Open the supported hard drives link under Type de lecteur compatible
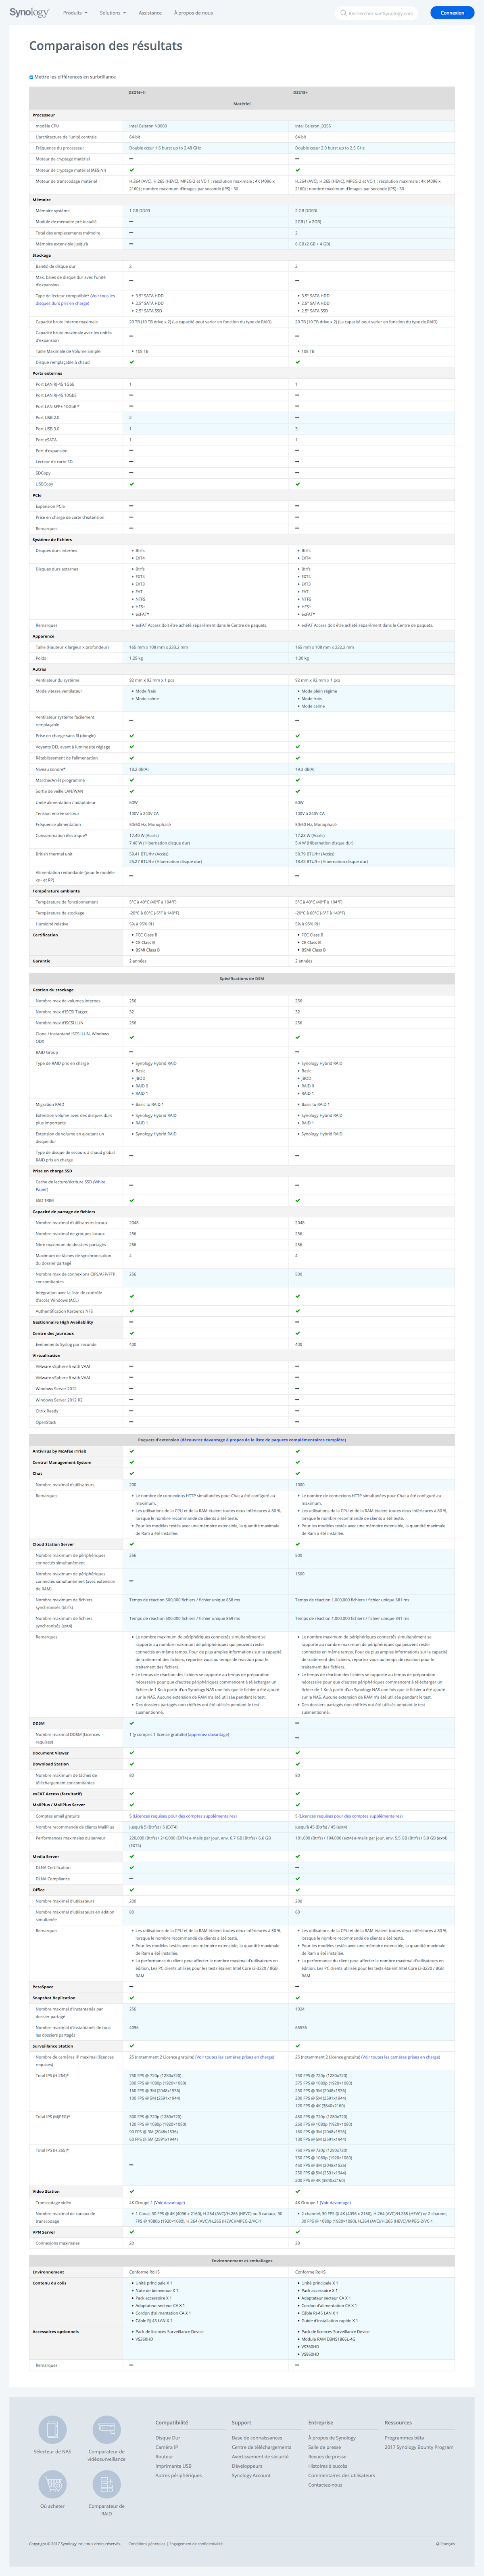Viewport: 484px width, 2576px height. pyautogui.click(x=75, y=299)
